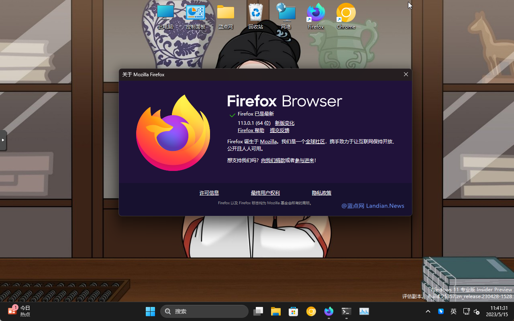This screenshot has width=514, height=321.
Task: Click the 提交反馈 feedback link
Action: pos(279,130)
